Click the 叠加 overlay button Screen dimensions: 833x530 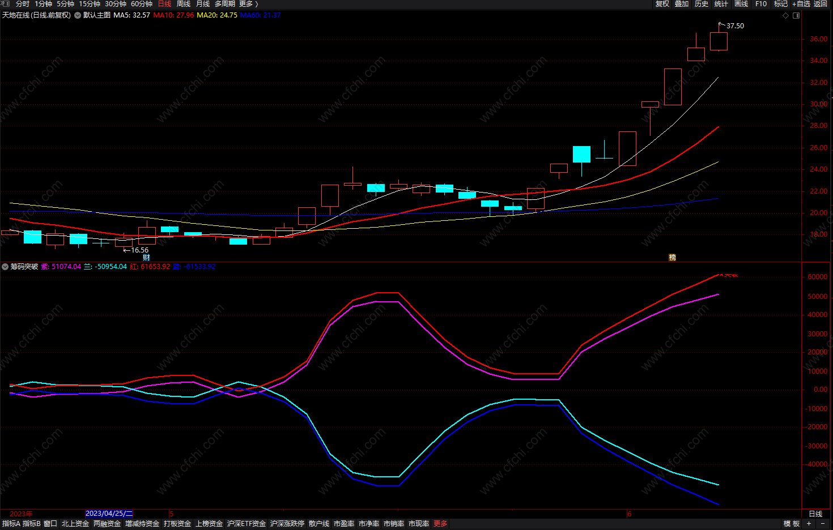(x=682, y=4)
